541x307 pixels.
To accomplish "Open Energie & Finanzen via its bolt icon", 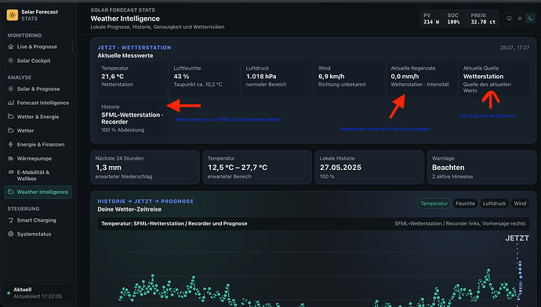I will [x=11, y=144].
